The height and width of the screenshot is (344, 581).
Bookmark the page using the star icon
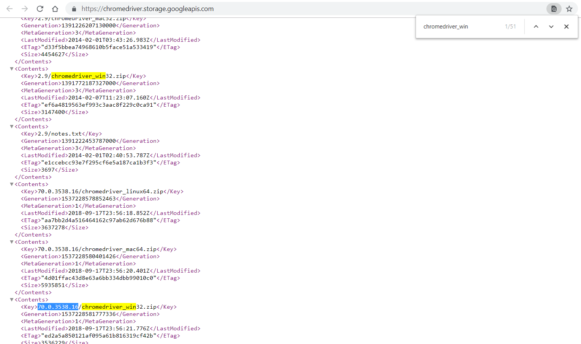pyautogui.click(x=569, y=8)
